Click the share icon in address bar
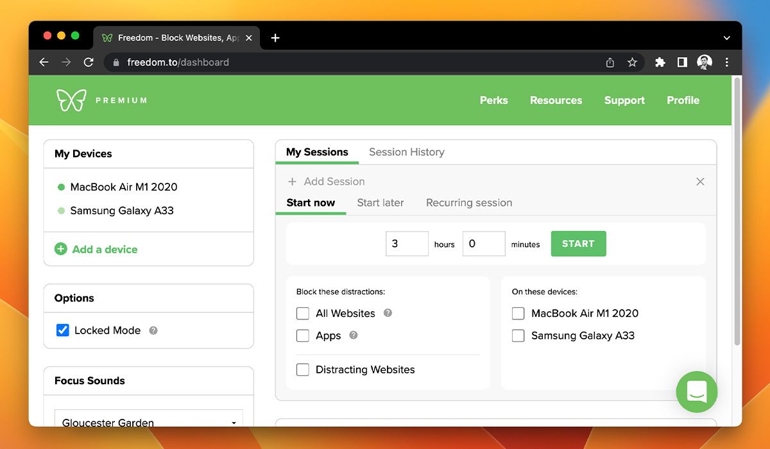The width and height of the screenshot is (770, 449). (610, 62)
